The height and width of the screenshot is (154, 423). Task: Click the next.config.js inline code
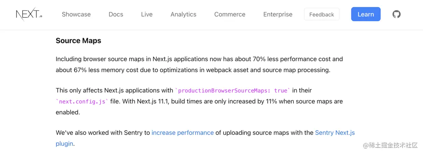(82, 101)
